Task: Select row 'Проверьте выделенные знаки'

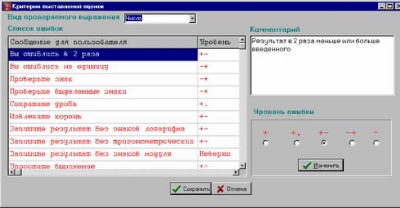Action: pyautogui.click(x=124, y=92)
